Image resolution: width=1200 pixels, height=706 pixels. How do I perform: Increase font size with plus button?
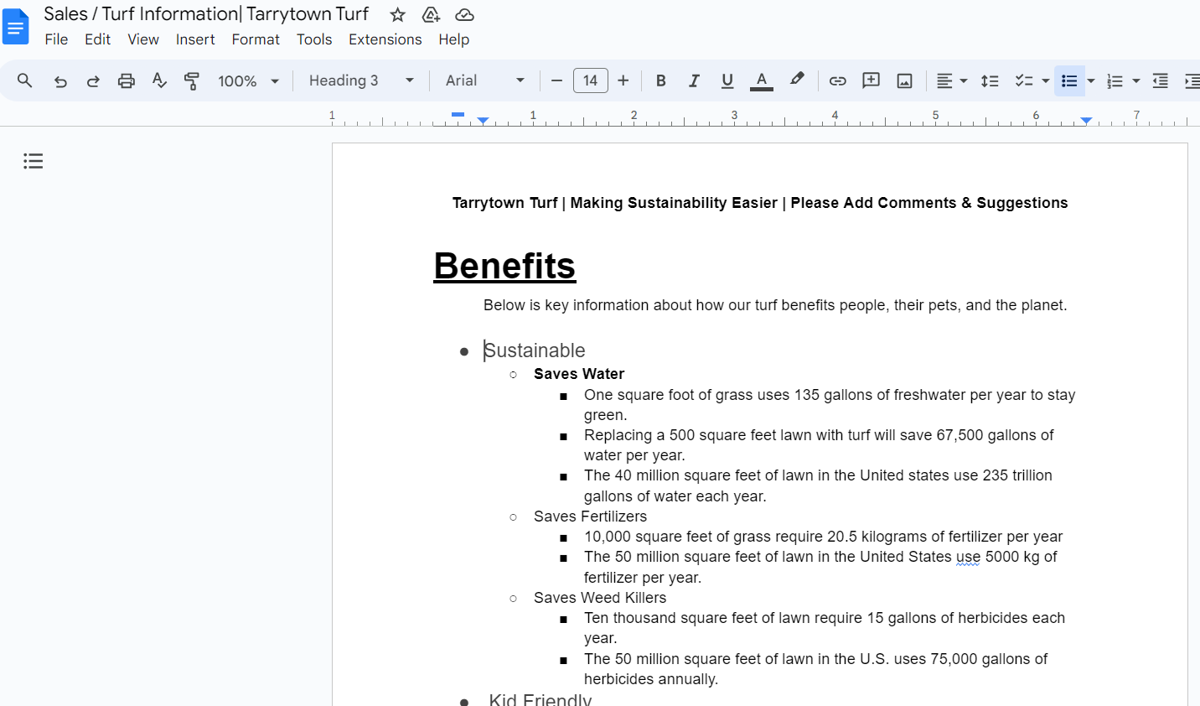(623, 80)
